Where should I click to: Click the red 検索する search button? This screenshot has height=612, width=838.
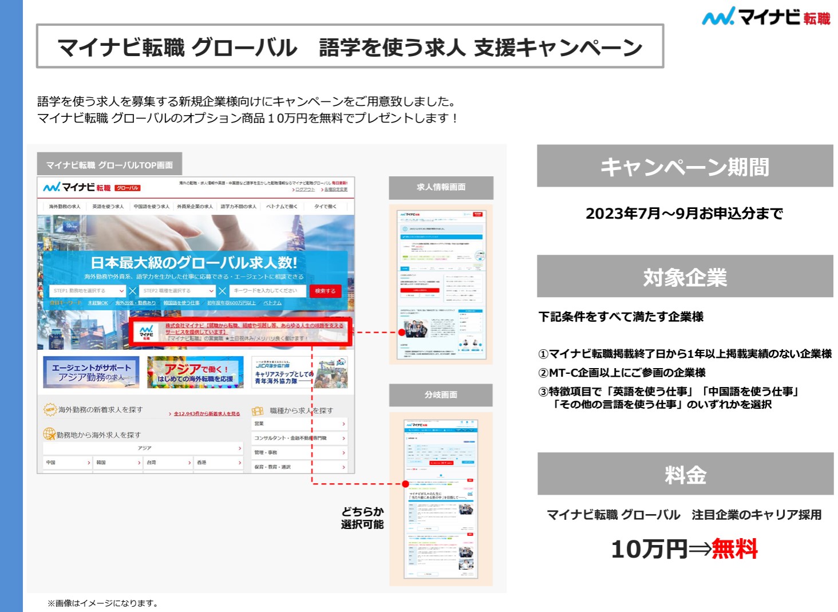coord(325,291)
